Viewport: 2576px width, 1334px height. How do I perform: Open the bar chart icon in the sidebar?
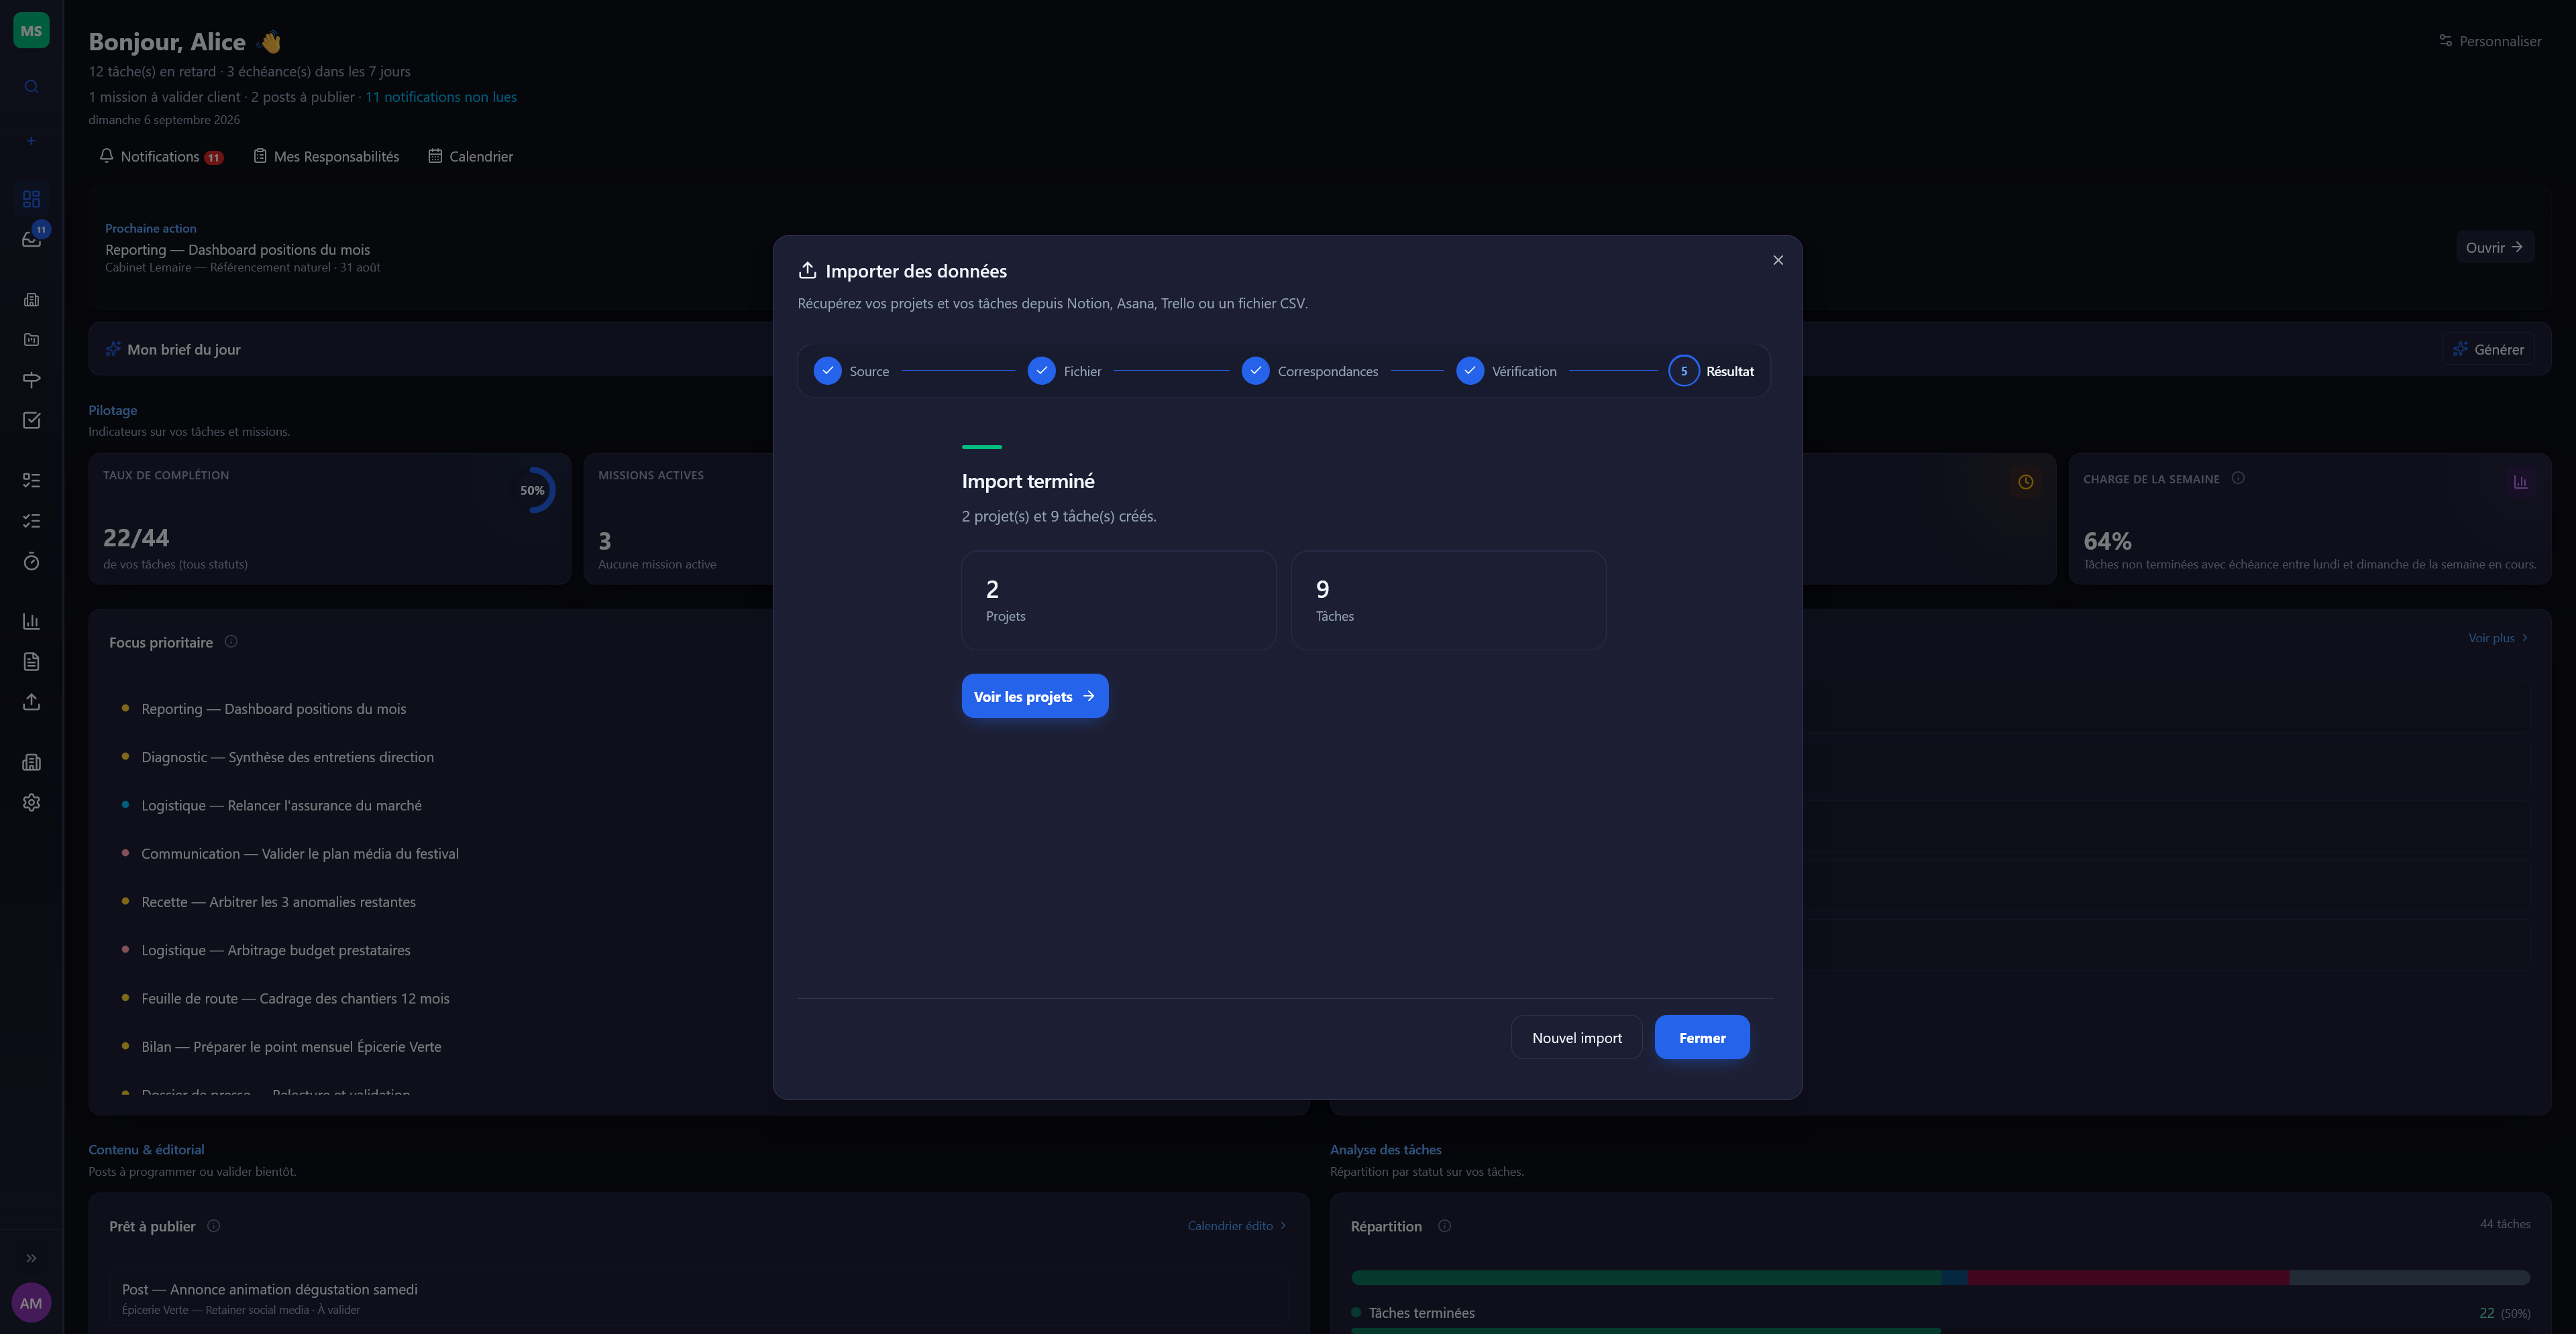coord(31,621)
